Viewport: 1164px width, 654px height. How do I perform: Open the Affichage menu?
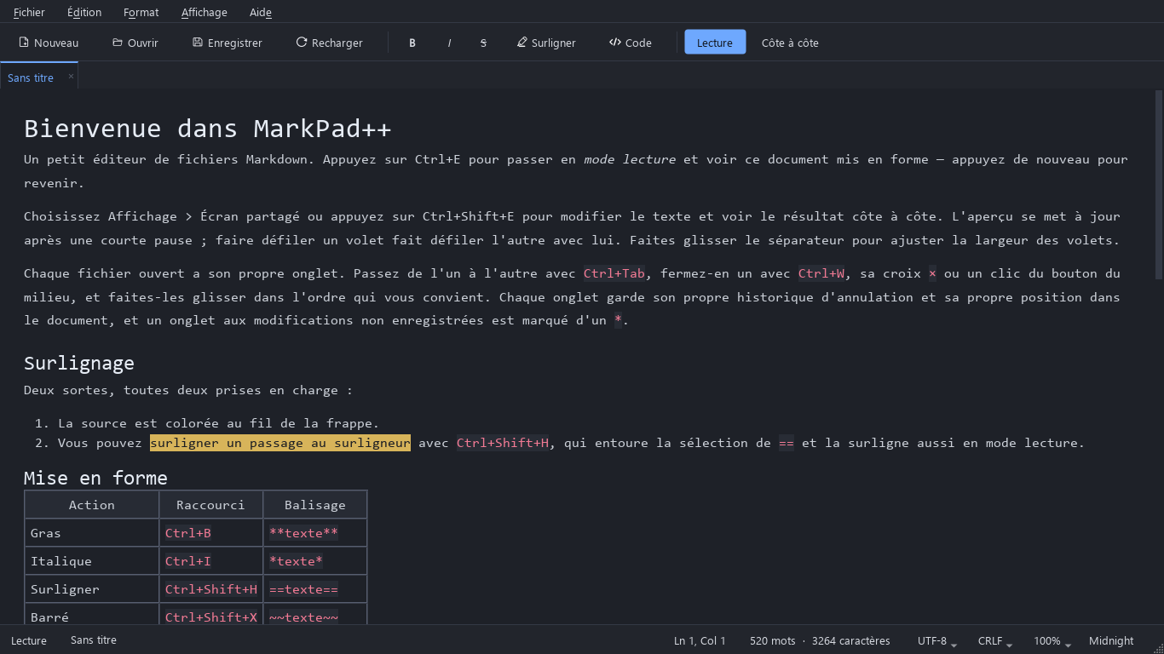[205, 12]
